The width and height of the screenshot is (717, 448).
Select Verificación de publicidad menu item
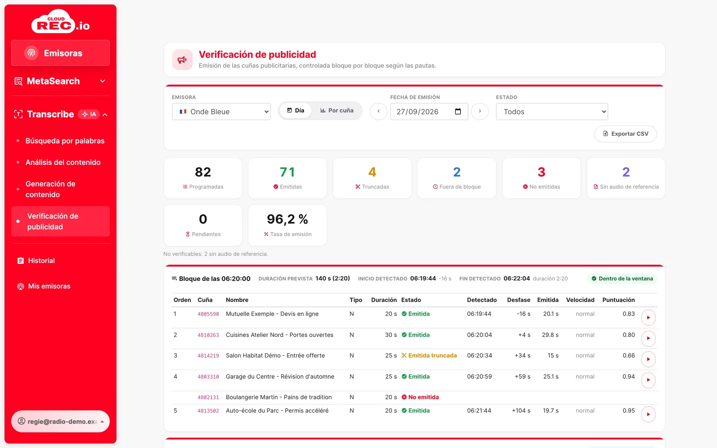[61, 221]
